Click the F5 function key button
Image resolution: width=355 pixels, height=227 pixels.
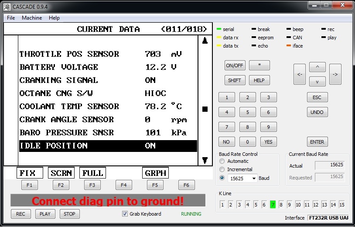(x=155, y=185)
